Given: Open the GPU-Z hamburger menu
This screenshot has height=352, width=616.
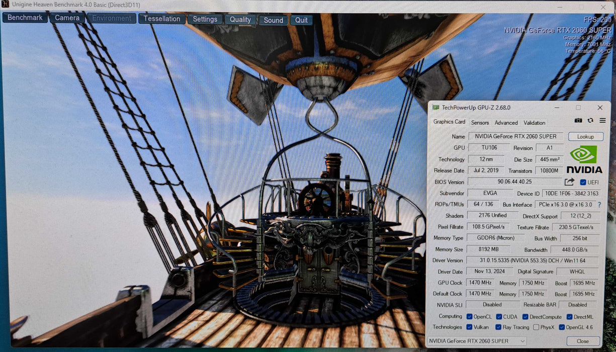Looking at the screenshot, I should pyautogui.click(x=602, y=121).
